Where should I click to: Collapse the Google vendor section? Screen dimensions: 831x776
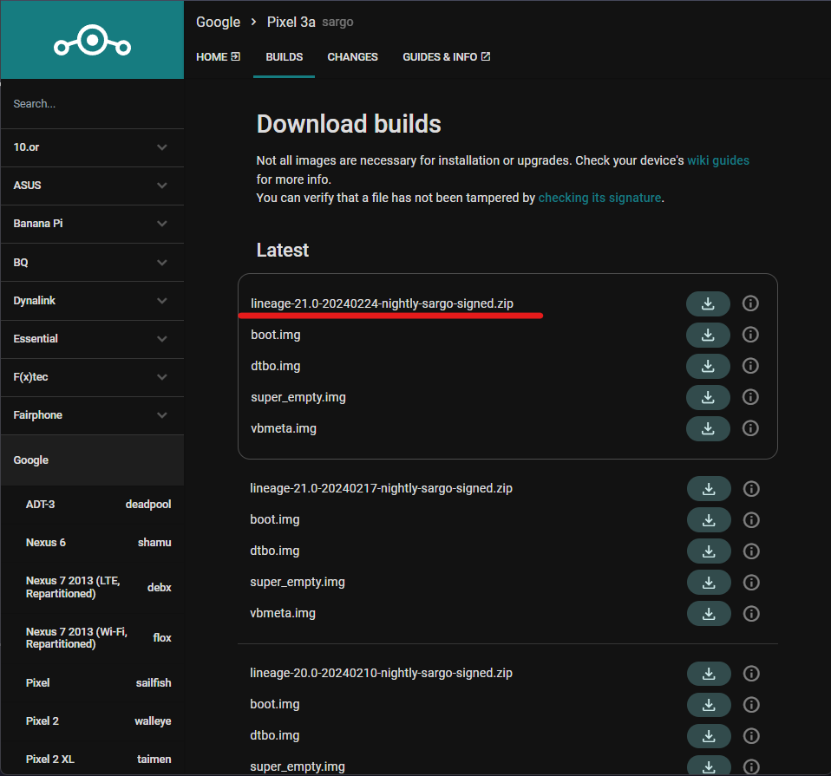coord(92,460)
